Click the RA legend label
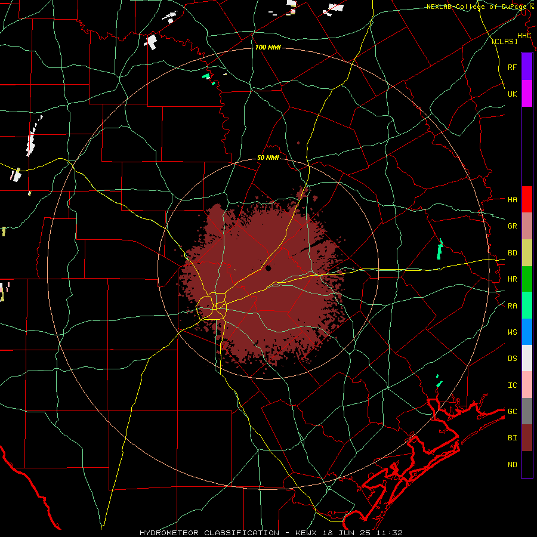The height and width of the screenshot is (537, 537). click(512, 306)
